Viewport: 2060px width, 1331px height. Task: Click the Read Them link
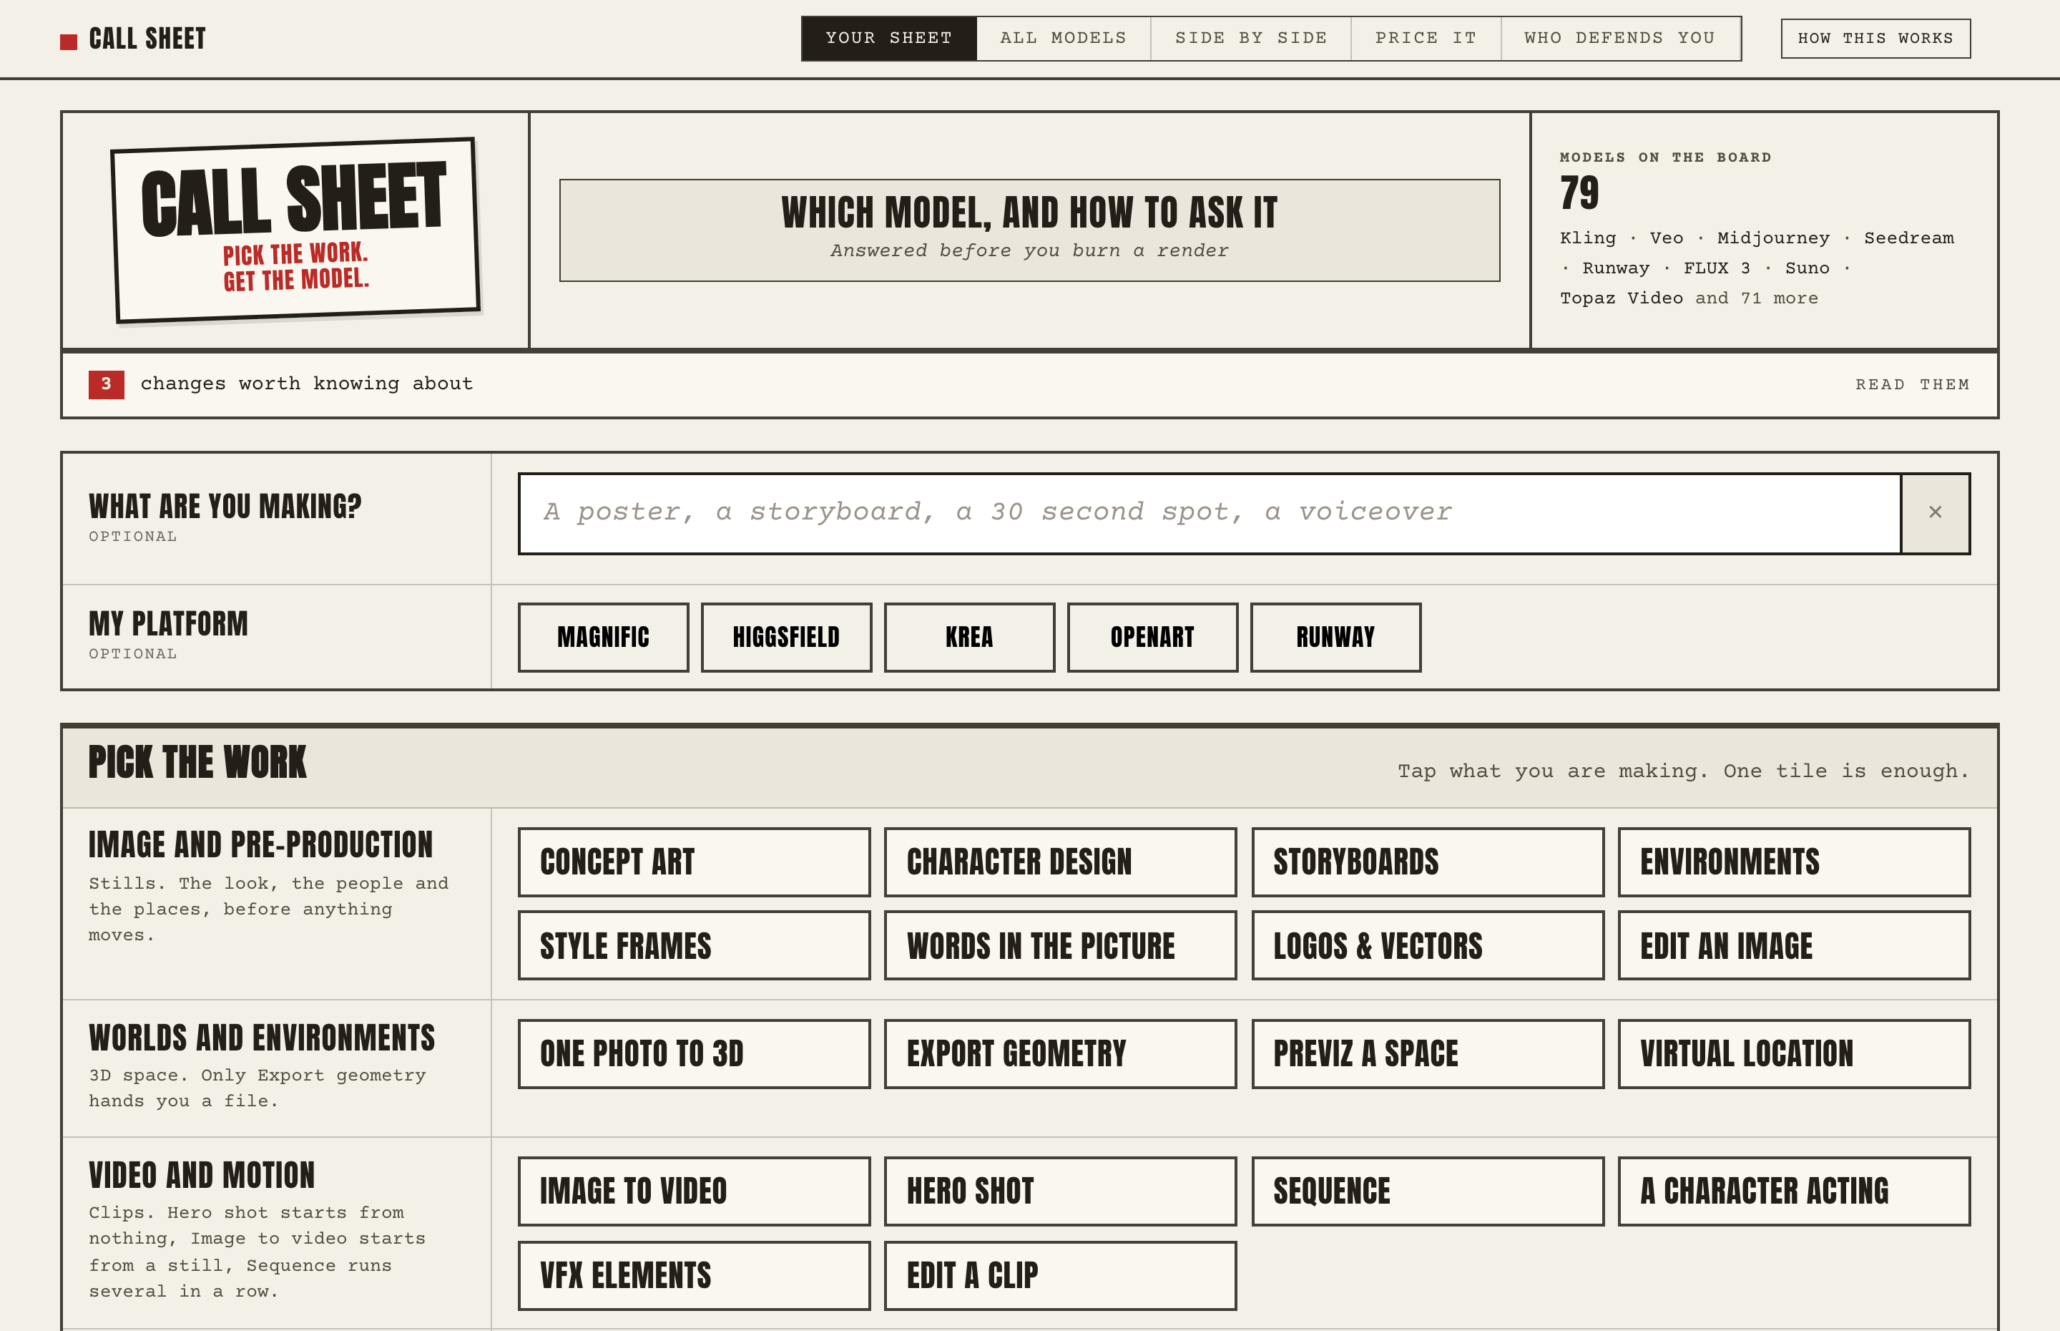click(1913, 384)
